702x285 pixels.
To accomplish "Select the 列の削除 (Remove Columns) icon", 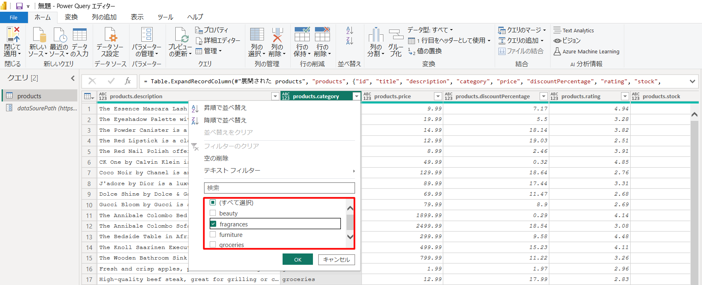I will (x=277, y=35).
